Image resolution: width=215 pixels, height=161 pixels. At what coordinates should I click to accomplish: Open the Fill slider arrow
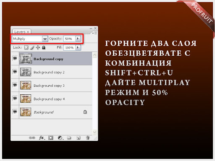click(x=78, y=47)
